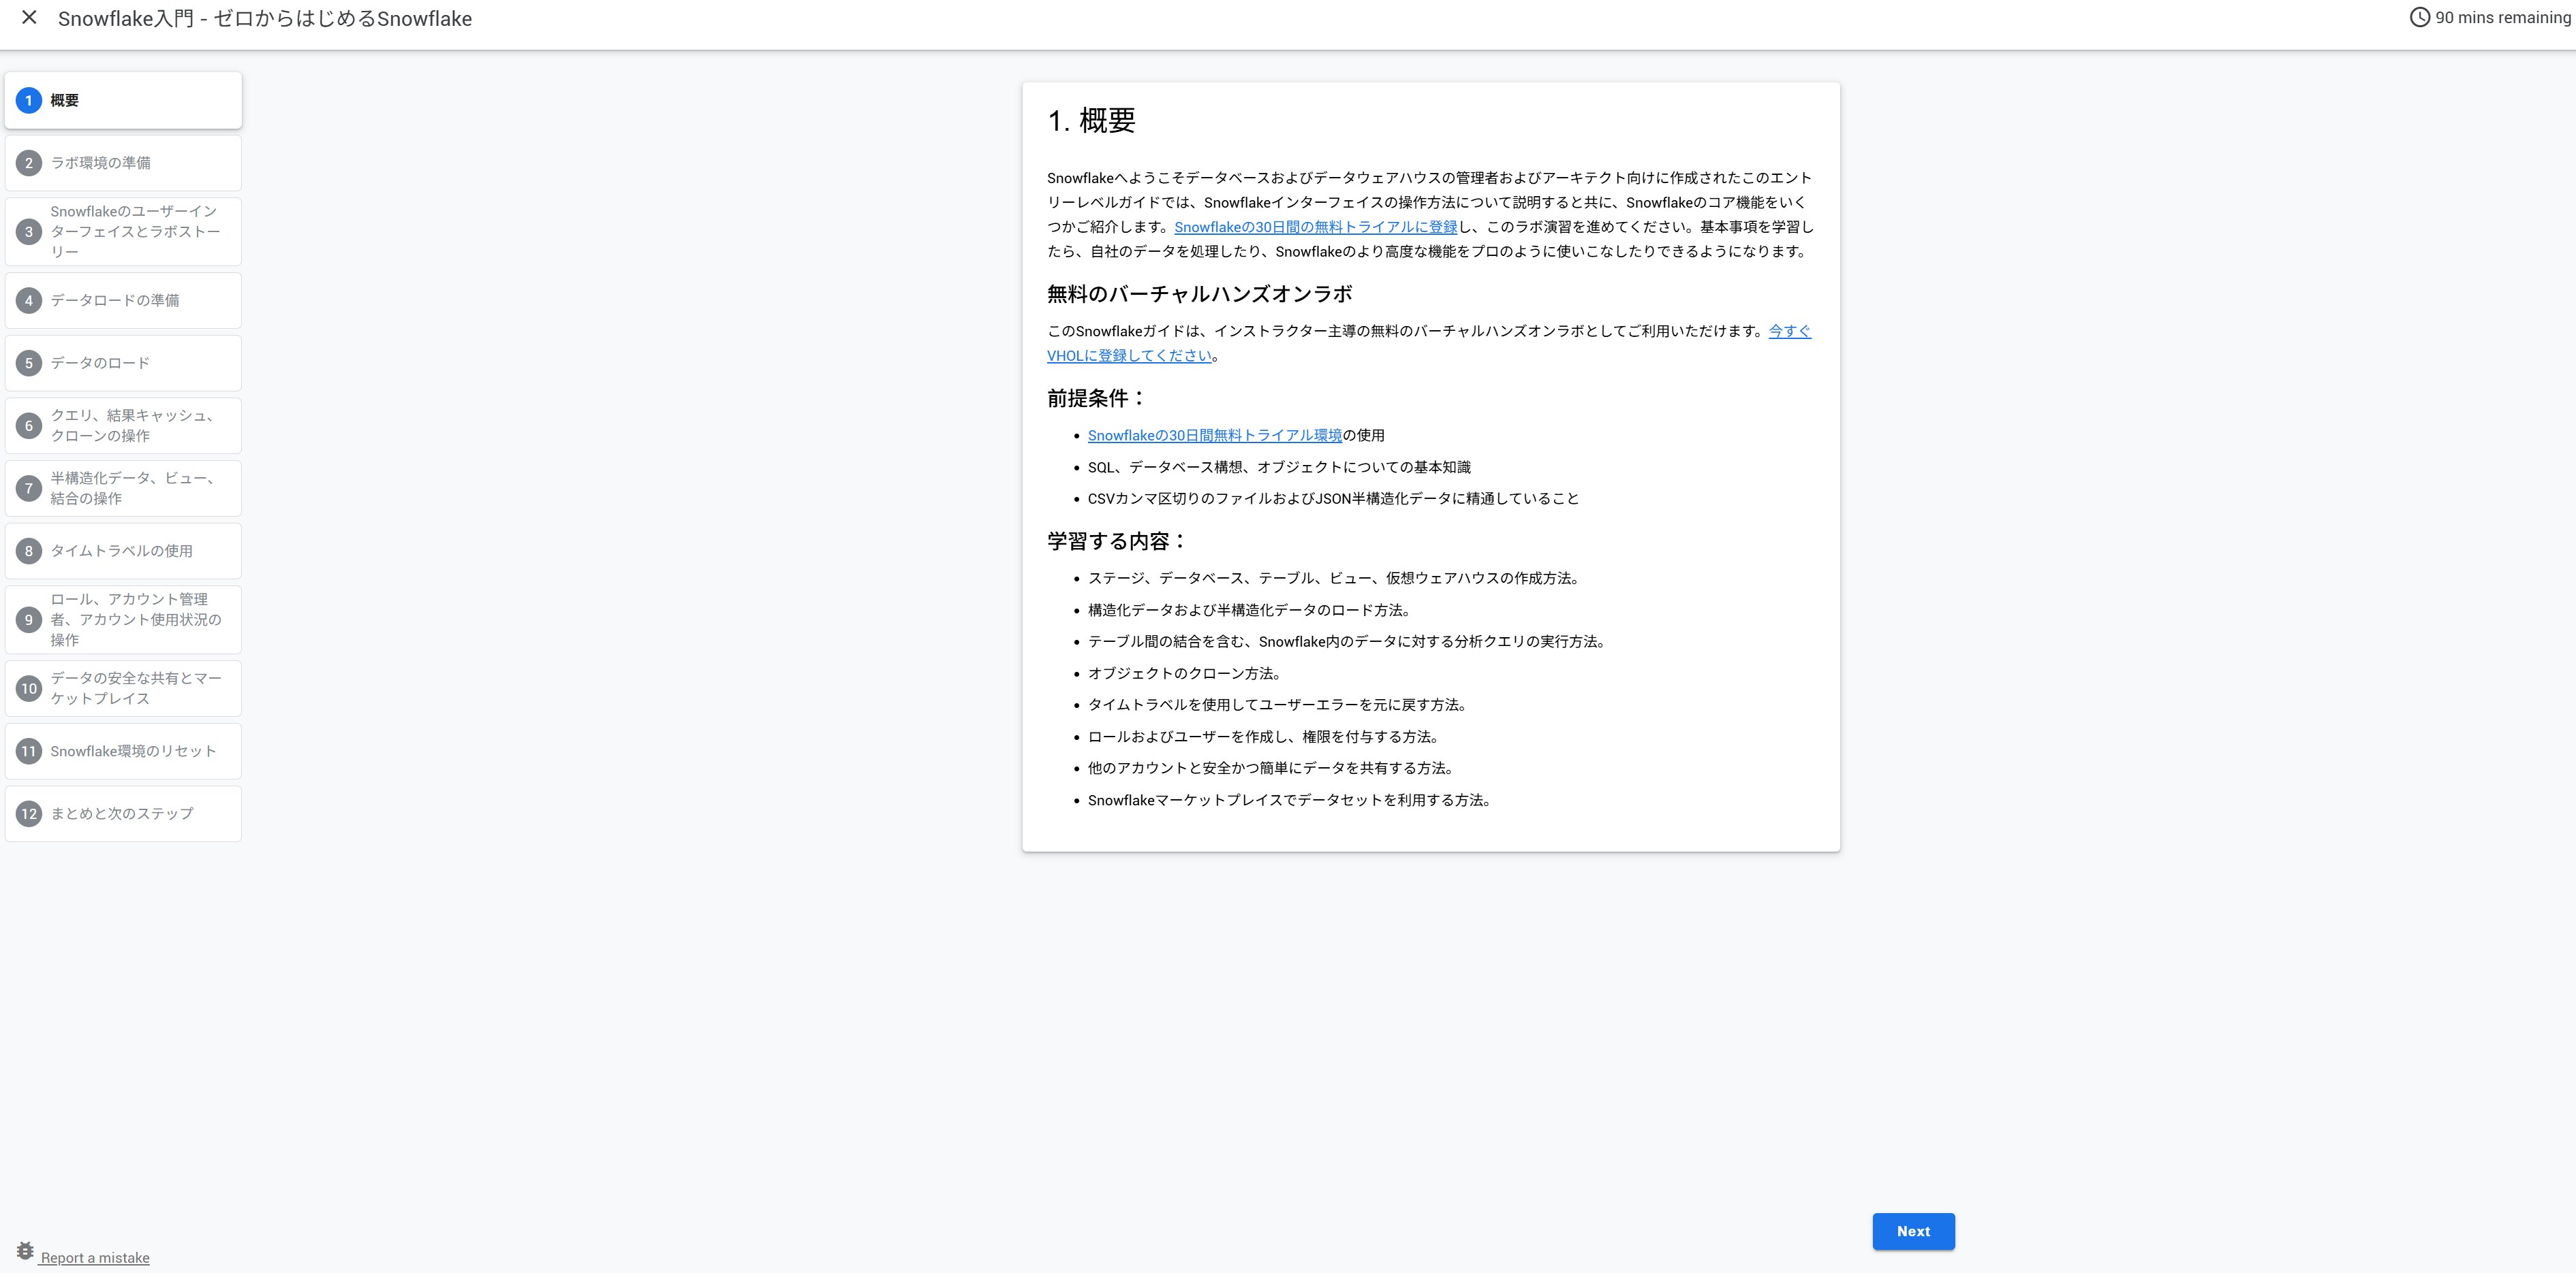Jump to step 4 データロードの準備
Screen dimensions: 2576x1273
coord(123,301)
